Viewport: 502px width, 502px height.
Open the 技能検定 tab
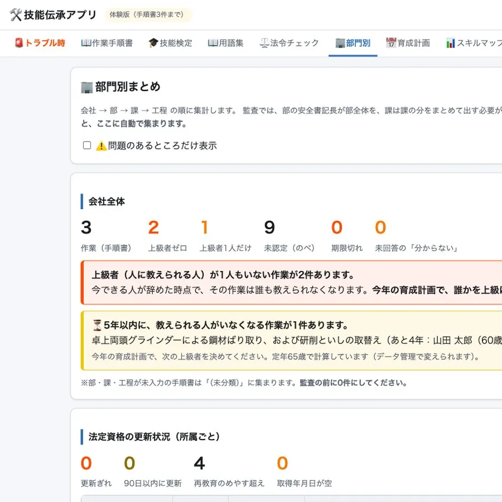pos(170,43)
